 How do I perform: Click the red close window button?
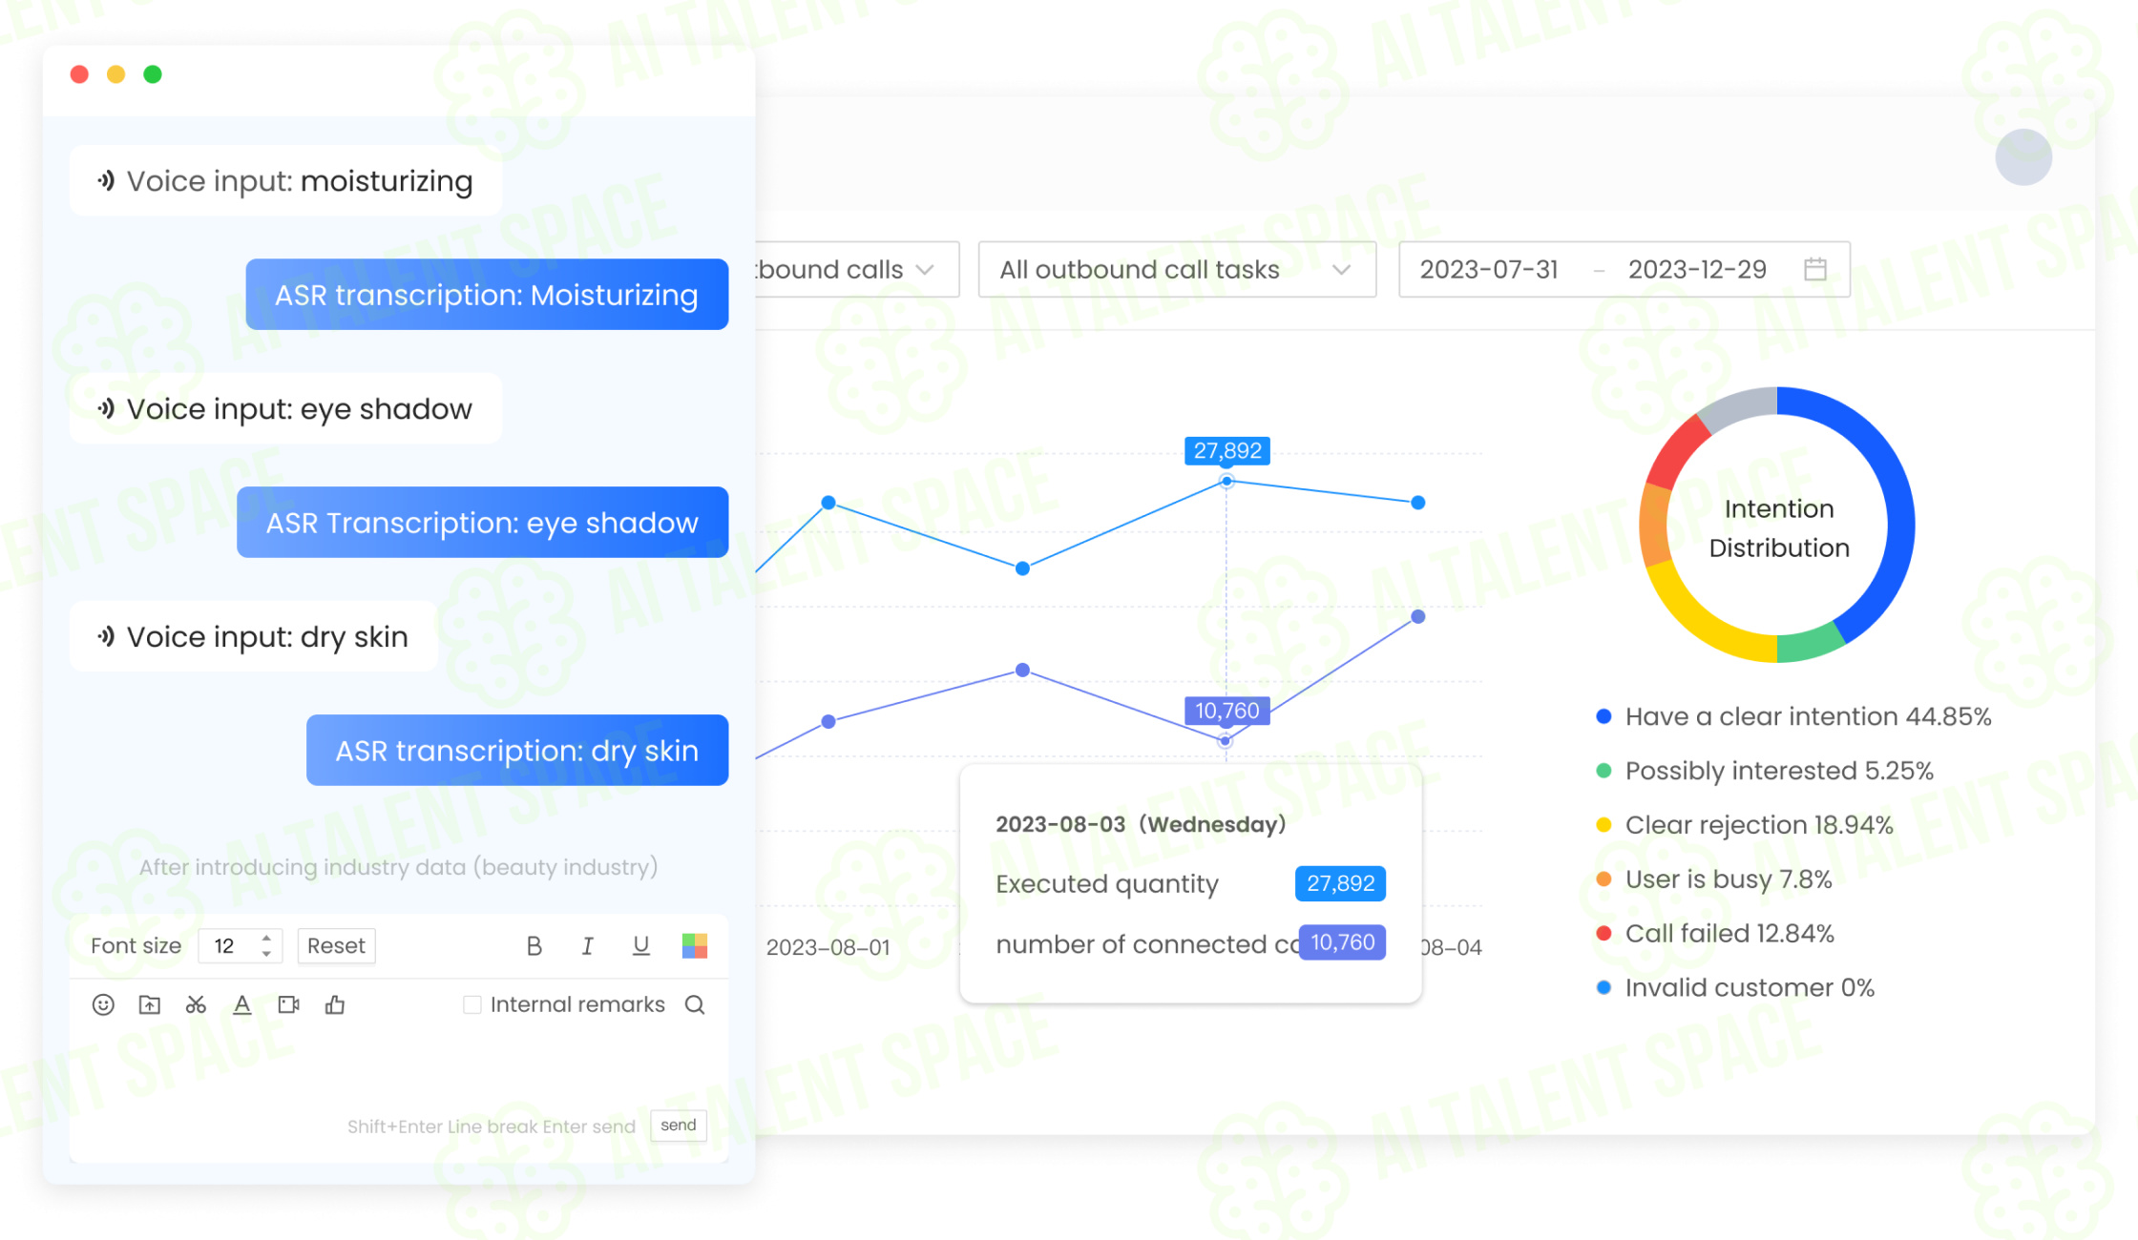click(x=80, y=74)
